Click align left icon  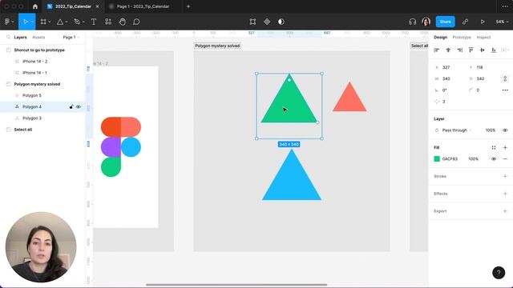(x=436, y=50)
